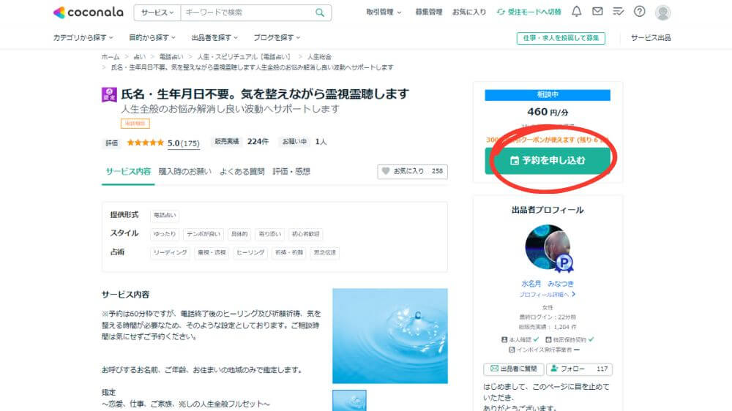732x411 pixels.
Task: Click the 460 円/分 price text
Action: tap(548, 112)
